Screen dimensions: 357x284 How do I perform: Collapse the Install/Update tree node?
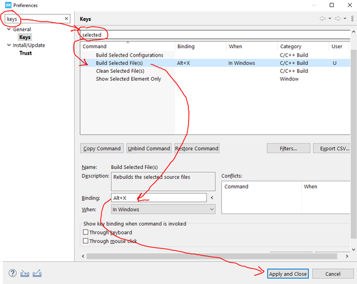tap(9, 45)
